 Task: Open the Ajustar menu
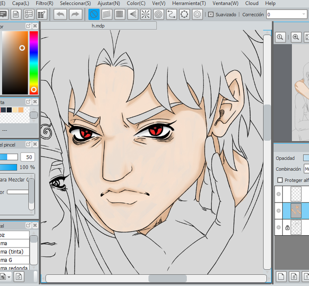point(109,3)
